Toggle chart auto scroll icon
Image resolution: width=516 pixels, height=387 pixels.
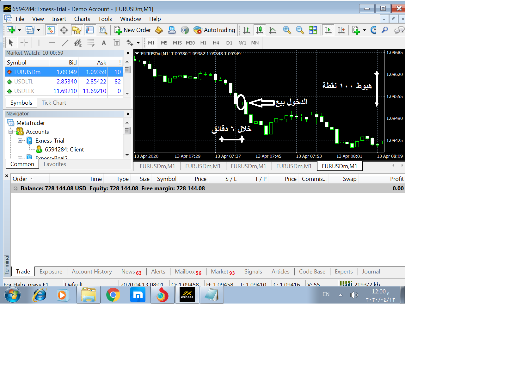click(x=328, y=30)
